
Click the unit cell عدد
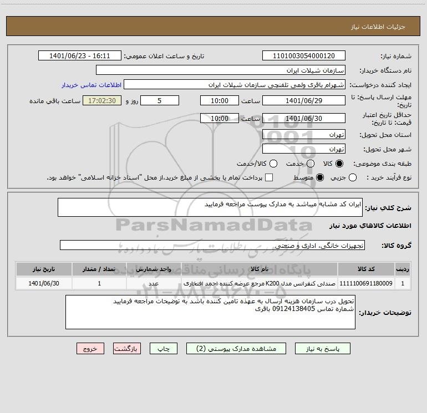click(x=154, y=283)
